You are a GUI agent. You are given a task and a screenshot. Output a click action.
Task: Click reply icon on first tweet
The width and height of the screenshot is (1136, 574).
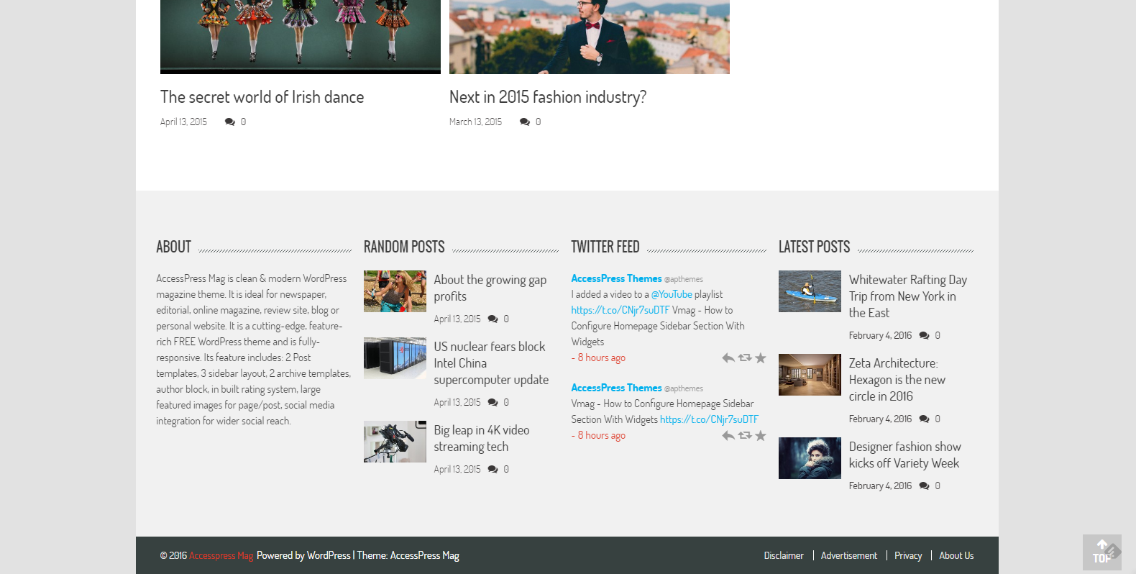pos(728,358)
